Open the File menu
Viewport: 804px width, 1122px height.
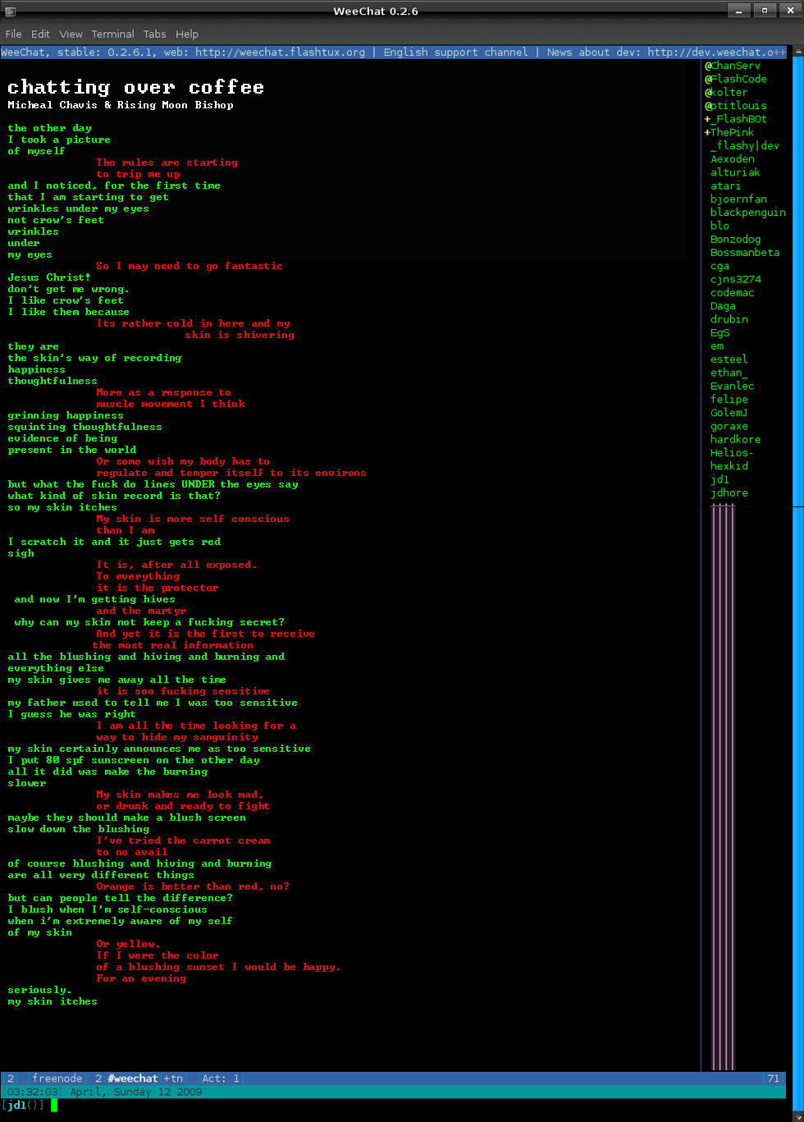[x=13, y=34]
